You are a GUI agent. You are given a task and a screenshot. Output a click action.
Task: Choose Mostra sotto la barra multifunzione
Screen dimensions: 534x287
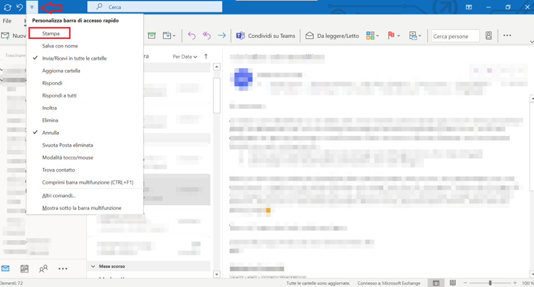pos(82,208)
